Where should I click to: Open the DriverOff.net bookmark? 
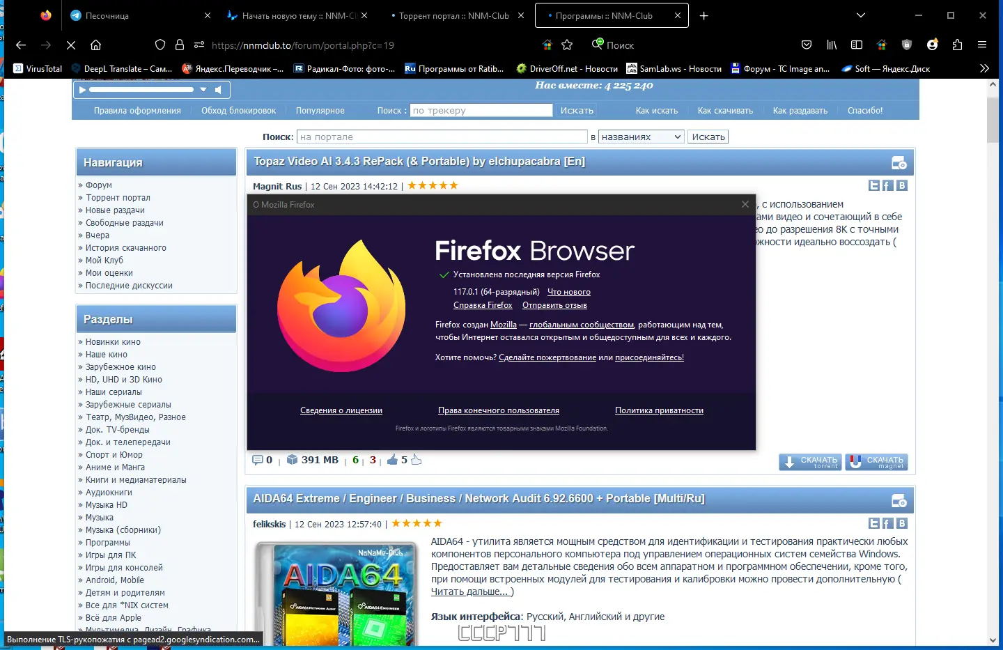tap(567, 68)
